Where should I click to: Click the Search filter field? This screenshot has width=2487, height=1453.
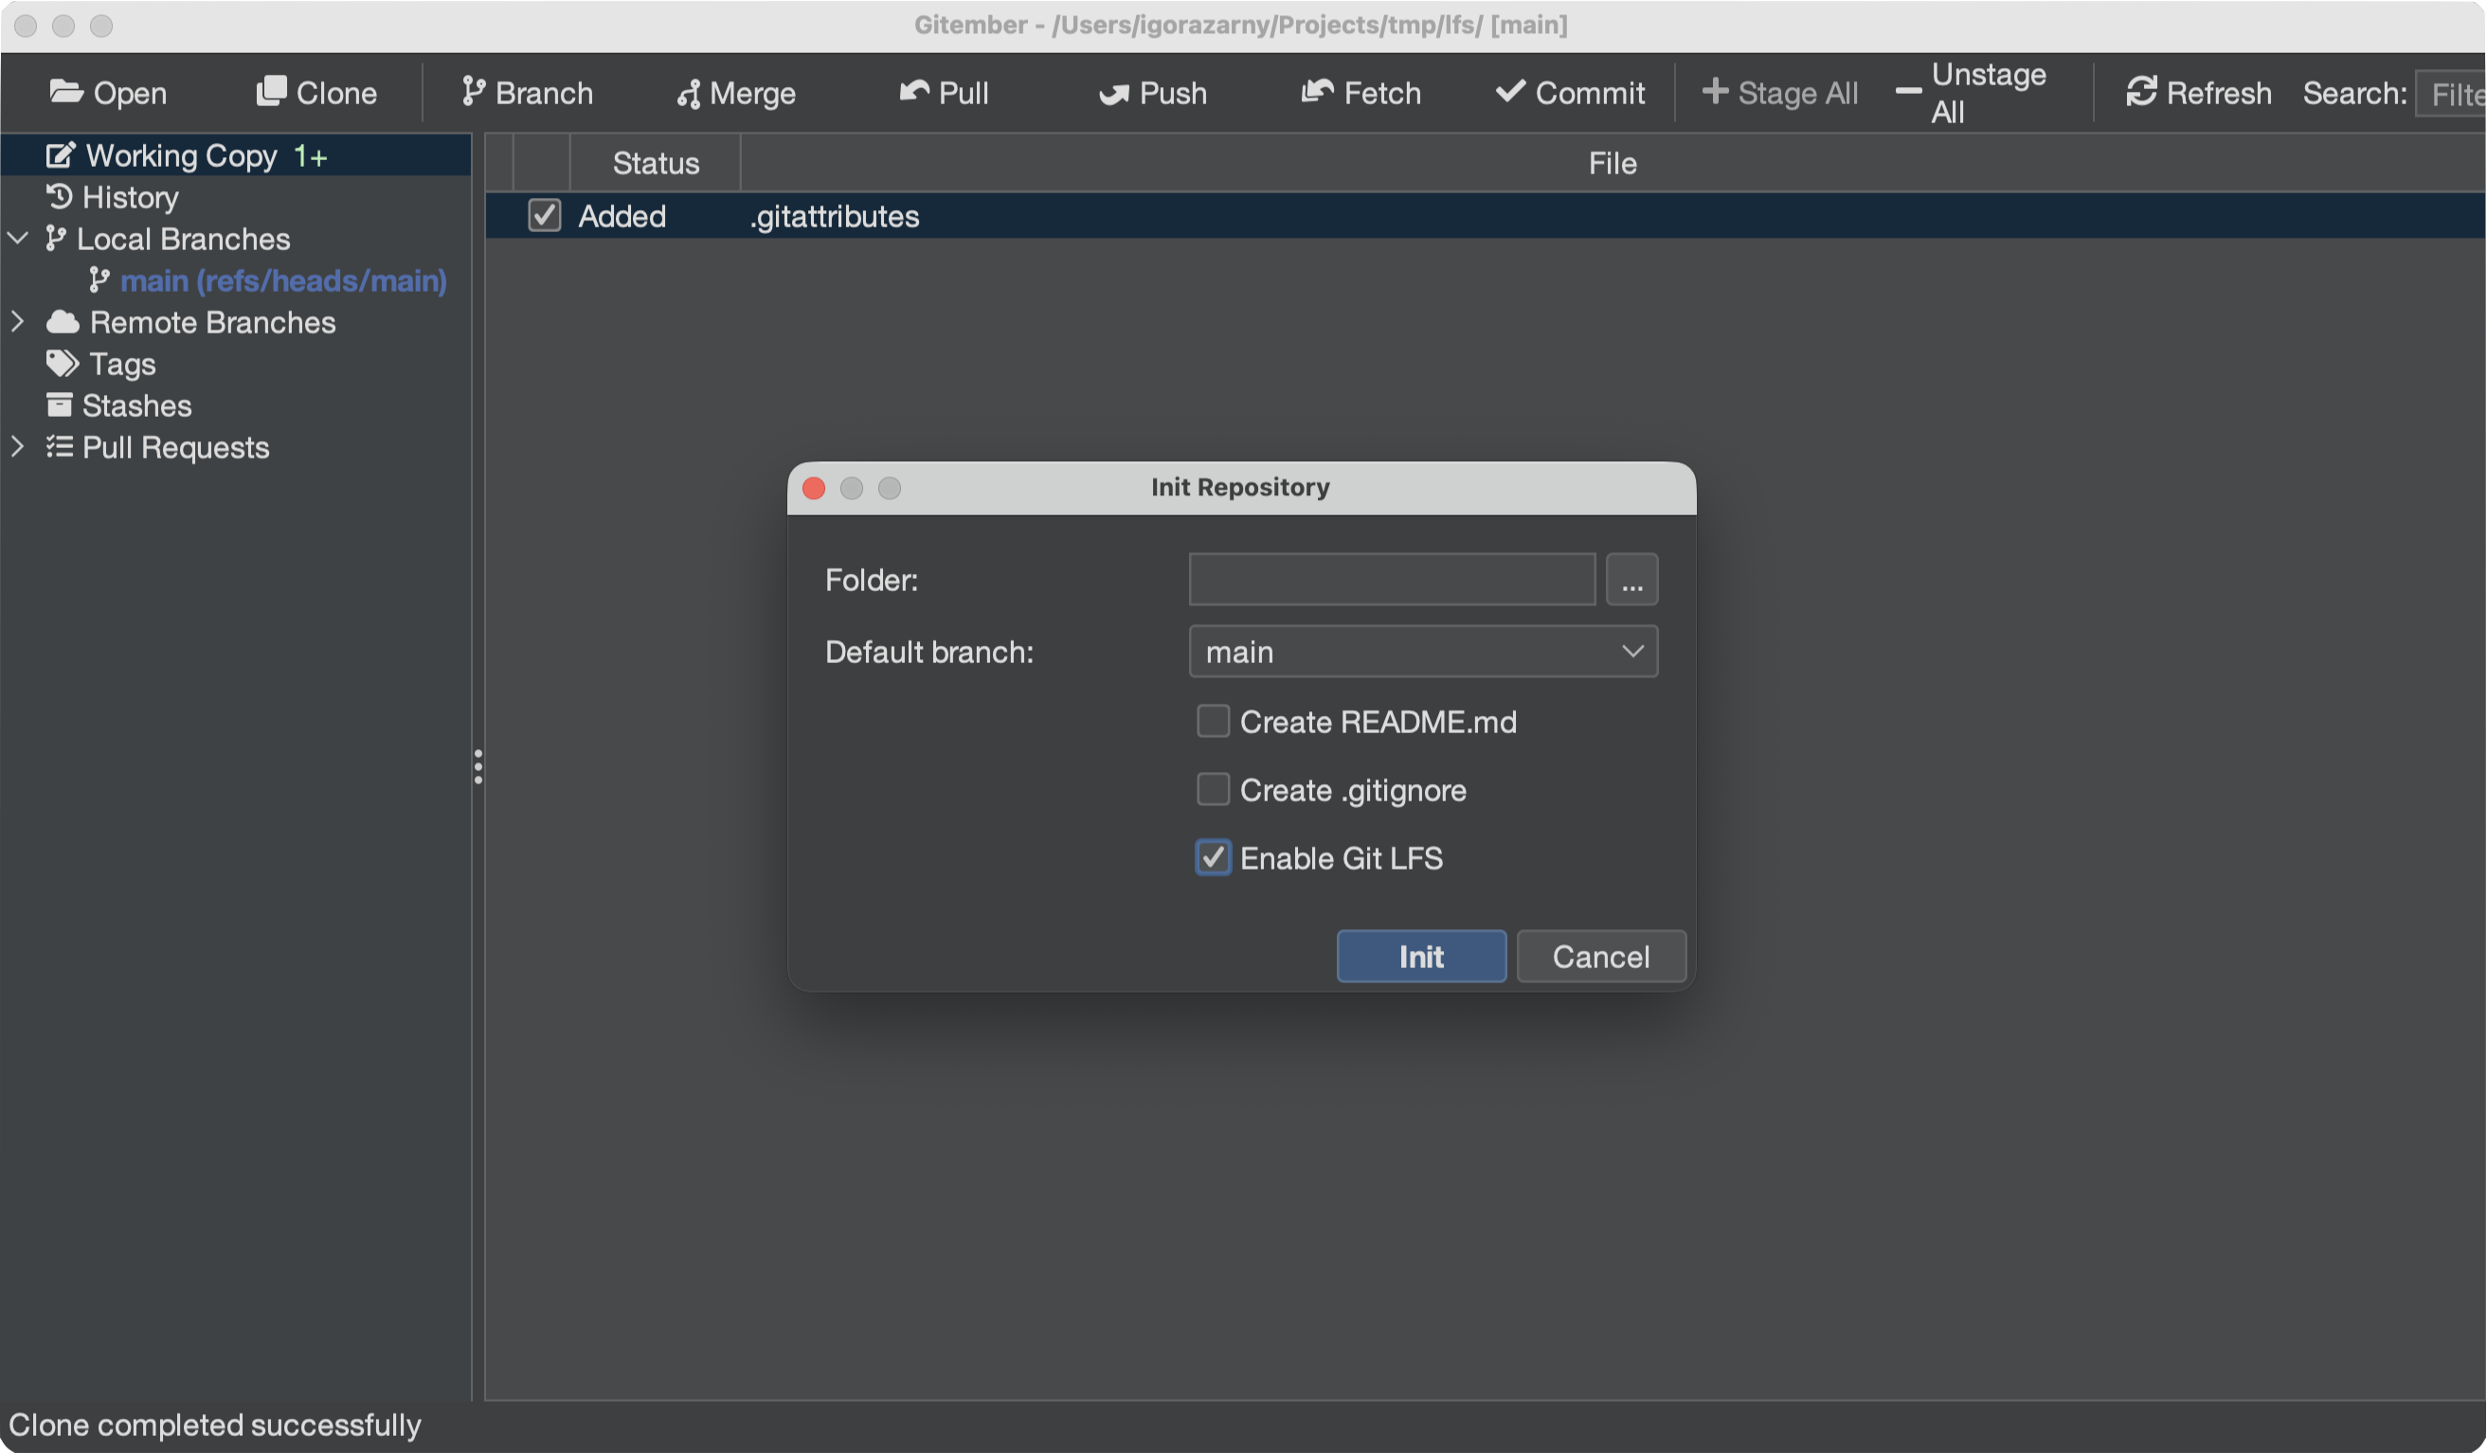[2452, 93]
